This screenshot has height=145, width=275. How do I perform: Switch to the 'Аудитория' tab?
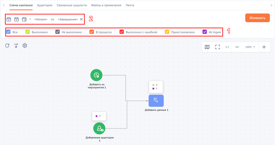click(45, 5)
